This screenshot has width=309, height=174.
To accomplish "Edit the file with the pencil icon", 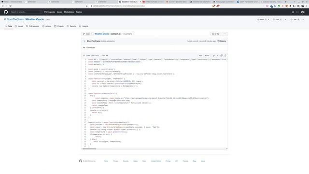I will click(214, 56).
